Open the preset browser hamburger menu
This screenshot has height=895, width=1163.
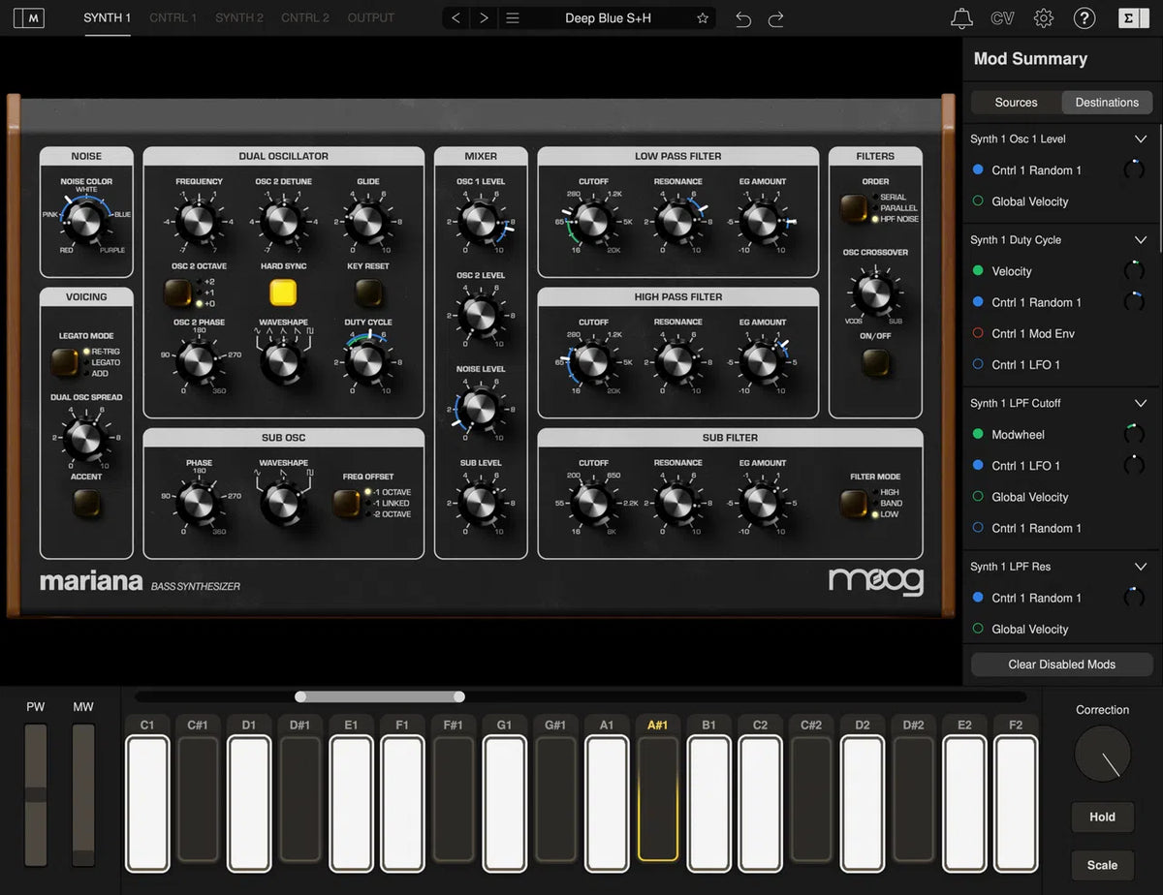pyautogui.click(x=513, y=17)
